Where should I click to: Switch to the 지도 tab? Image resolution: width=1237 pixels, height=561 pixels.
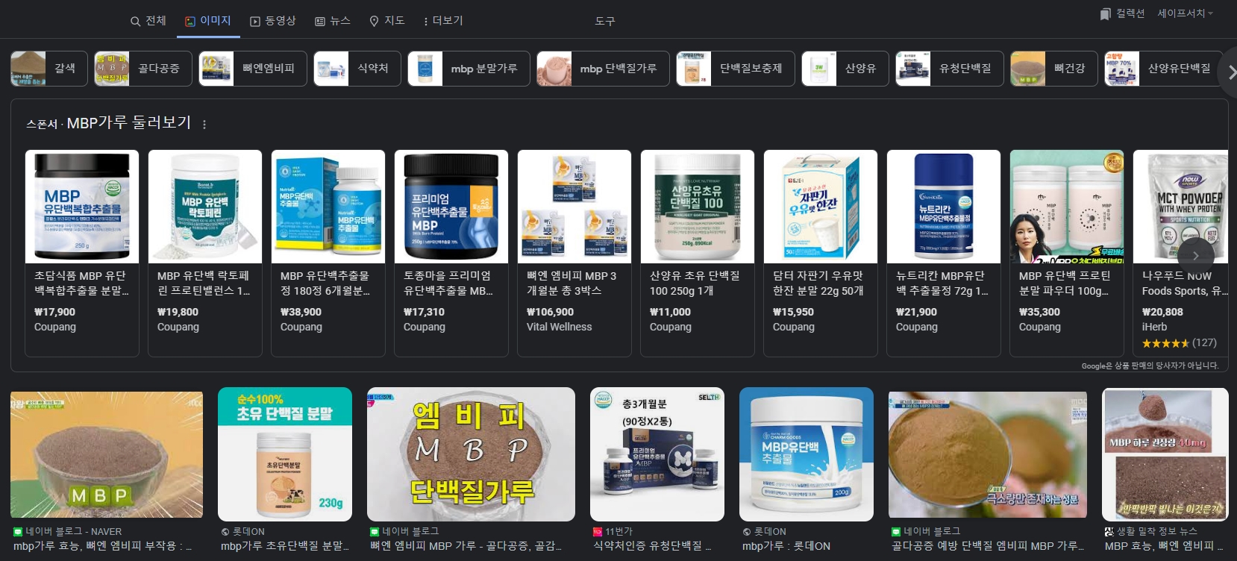(x=387, y=21)
